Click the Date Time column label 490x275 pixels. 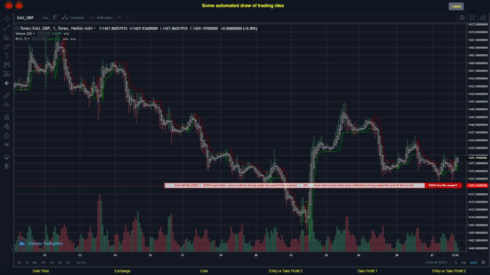point(41,271)
